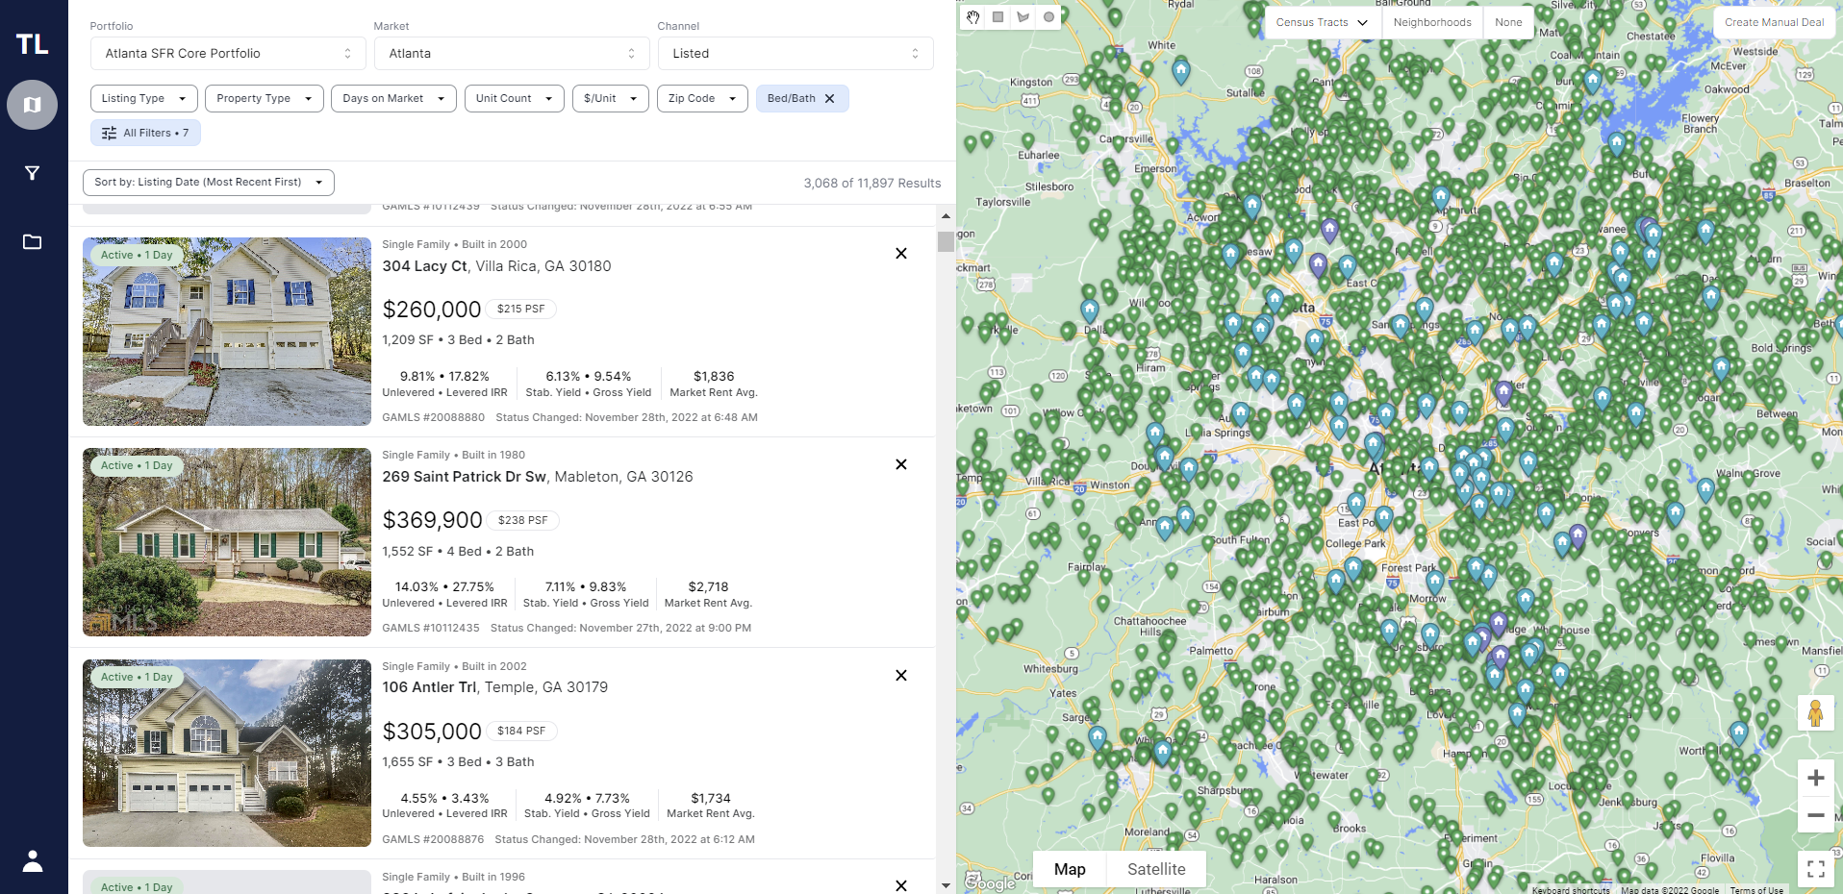View the 304 Lacy Ct property photo
Screen dimensions: 1843x894
(x=227, y=332)
